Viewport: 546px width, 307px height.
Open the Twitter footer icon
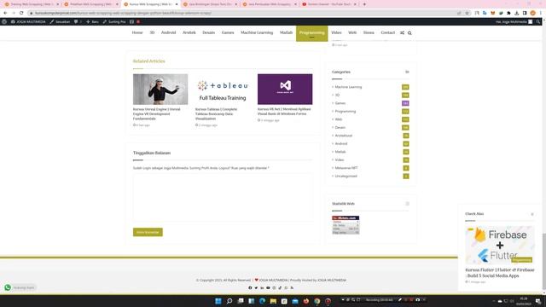pos(256,288)
